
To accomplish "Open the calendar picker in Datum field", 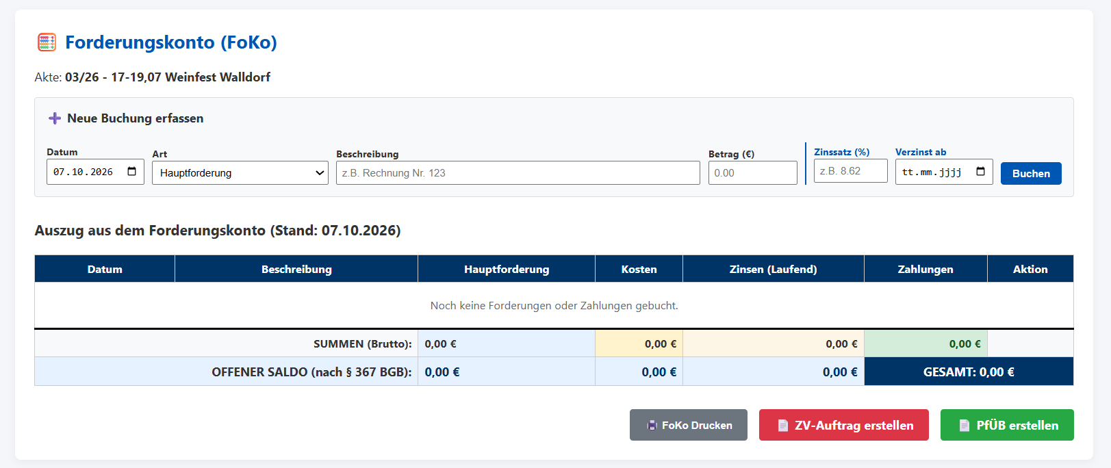I will coord(132,172).
